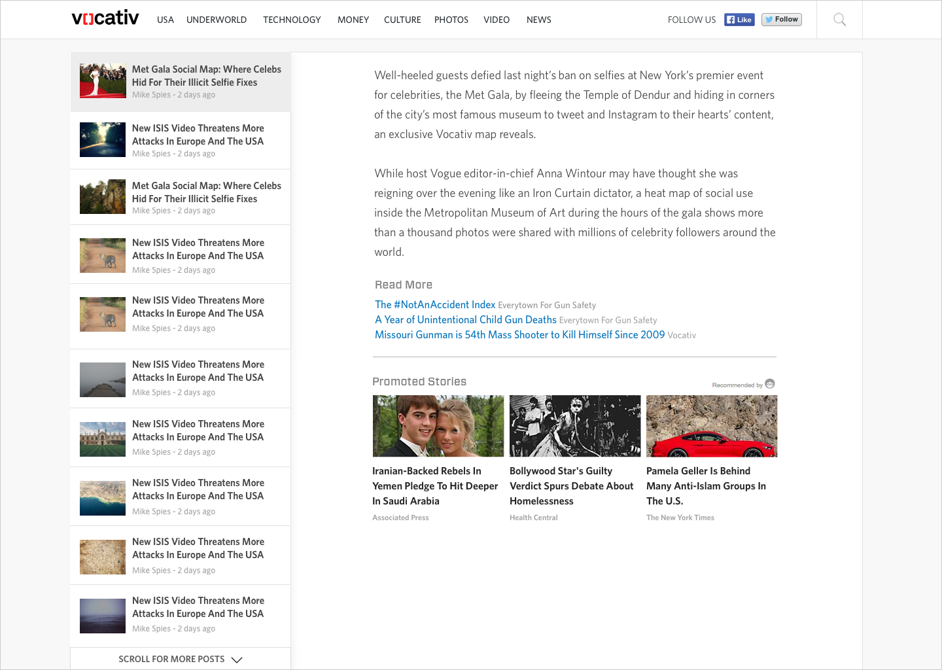Click 'The New York Times' source label
This screenshot has height=670, width=942.
point(680,518)
